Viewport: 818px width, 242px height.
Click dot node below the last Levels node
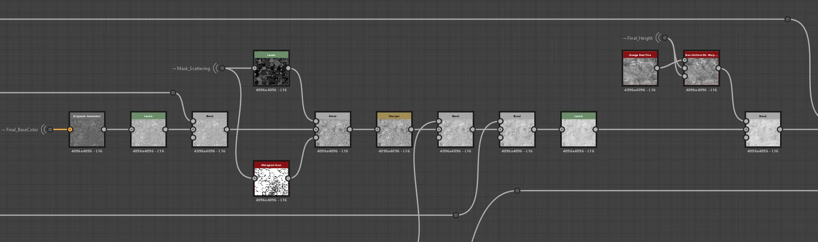[x=517, y=191]
